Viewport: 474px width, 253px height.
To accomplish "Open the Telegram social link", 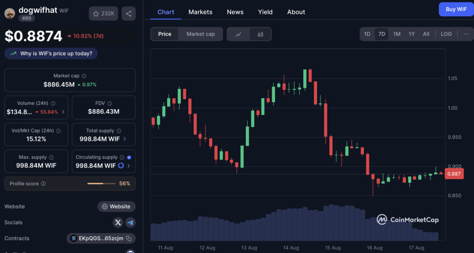I will coord(130,223).
